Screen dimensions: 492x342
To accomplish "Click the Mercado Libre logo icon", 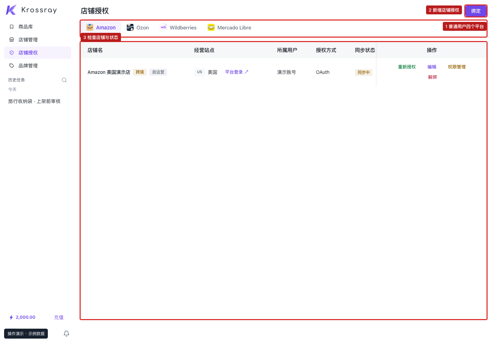I will pos(211,27).
